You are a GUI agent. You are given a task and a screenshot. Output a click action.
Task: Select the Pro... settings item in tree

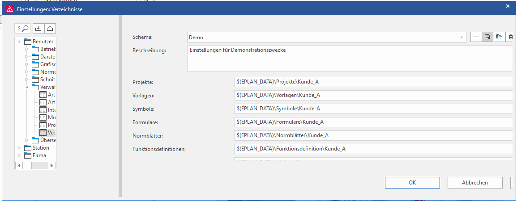pos(51,125)
